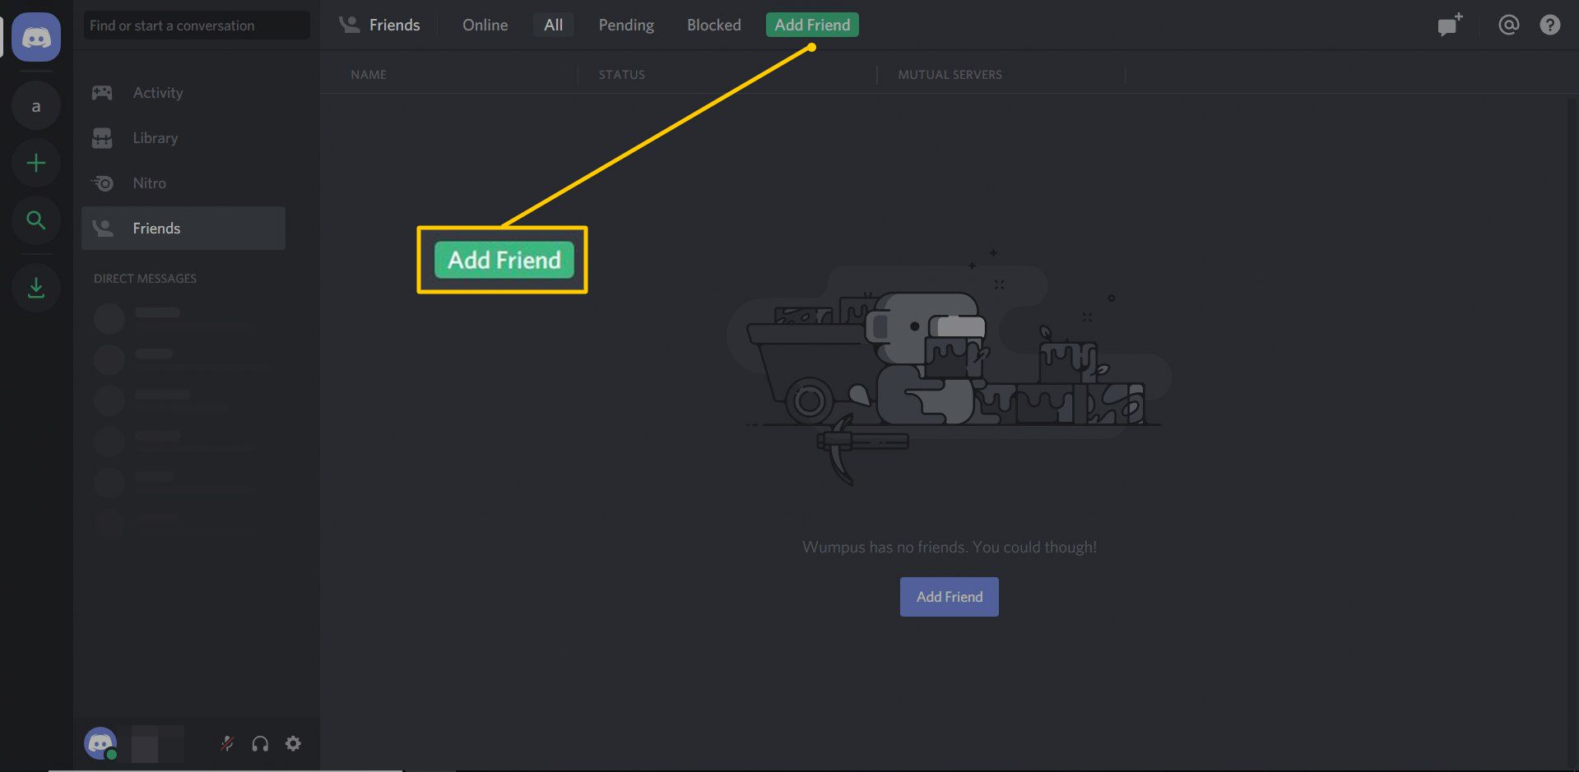
Task: Open the Discord home button
Action: (36, 37)
